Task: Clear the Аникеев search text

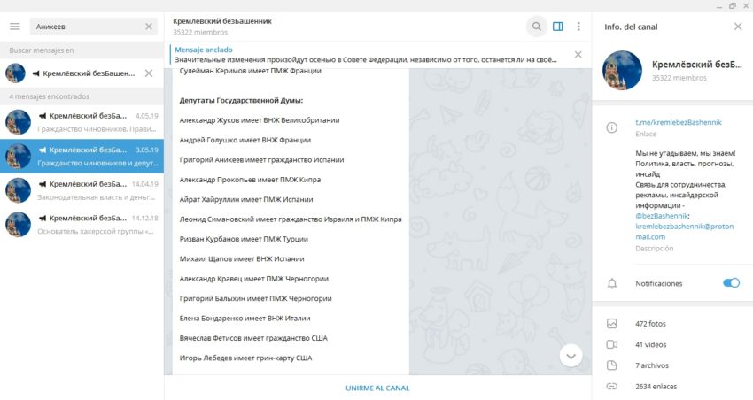Action: click(149, 27)
